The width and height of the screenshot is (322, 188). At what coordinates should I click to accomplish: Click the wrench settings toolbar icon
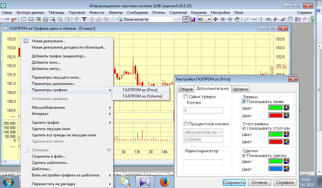pos(53,19)
